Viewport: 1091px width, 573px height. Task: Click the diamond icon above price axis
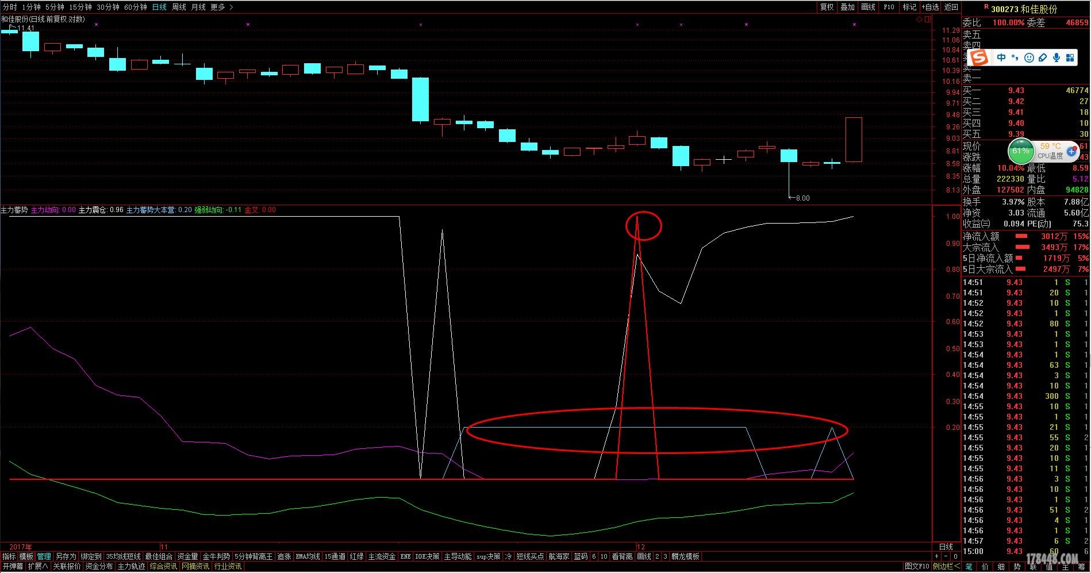920,19
